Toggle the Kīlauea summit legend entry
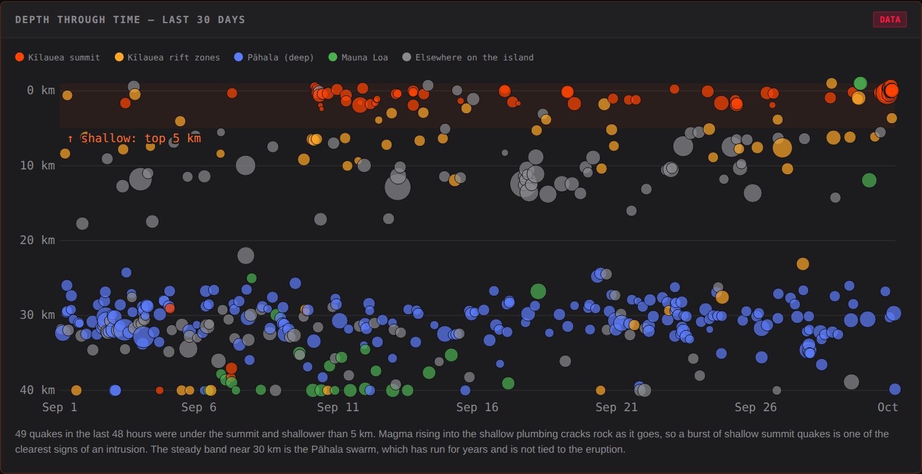Screen dimensions: 922x474 coord(58,57)
